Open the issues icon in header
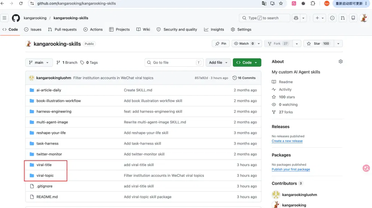 click(x=332, y=18)
